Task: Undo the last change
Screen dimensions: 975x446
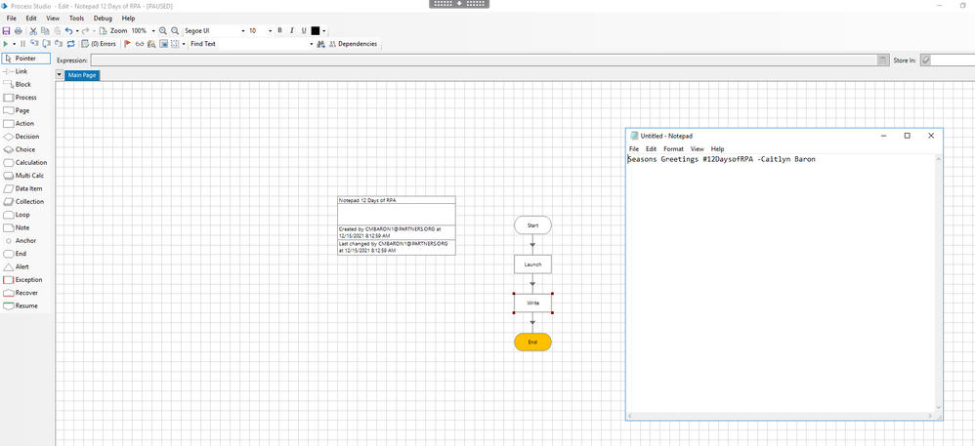Action: click(x=68, y=30)
